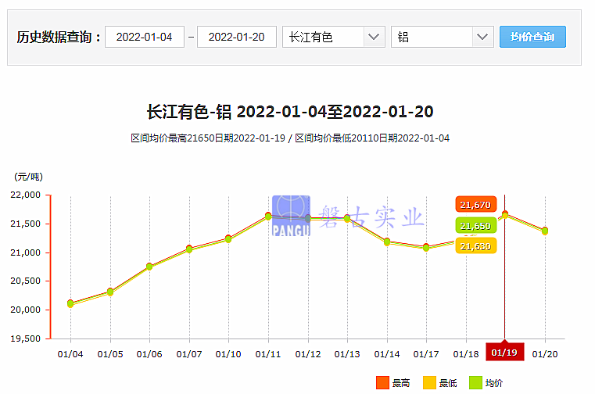This screenshot has width=595, height=394.
Task: Click the start date field 2022-01-04
Action: (x=144, y=37)
